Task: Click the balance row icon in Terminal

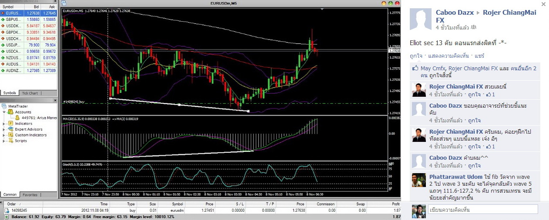Action: [x=7, y=216]
